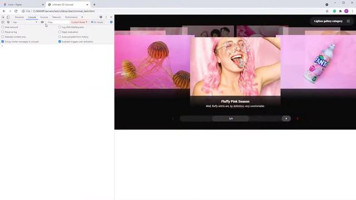Switch to the Figma browser tab

23,4
